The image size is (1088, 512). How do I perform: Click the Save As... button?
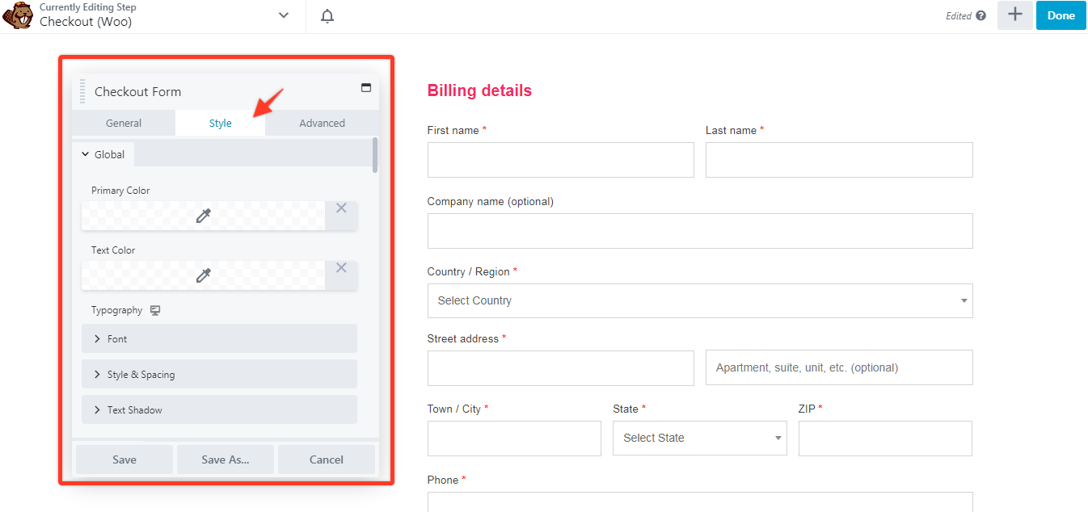[x=226, y=460]
